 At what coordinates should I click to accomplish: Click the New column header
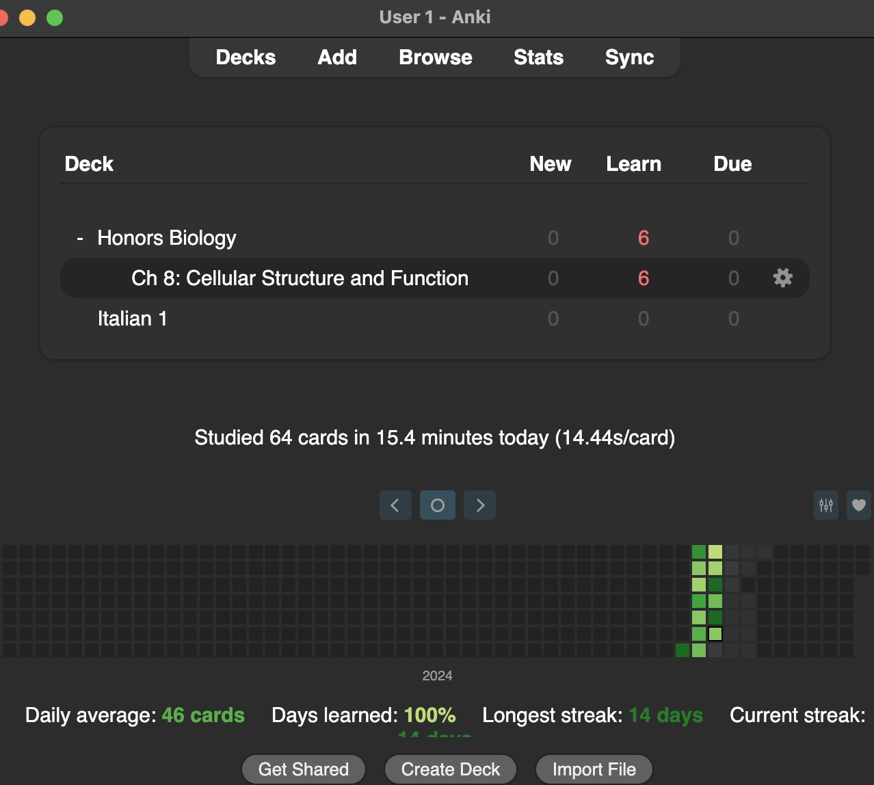(551, 164)
